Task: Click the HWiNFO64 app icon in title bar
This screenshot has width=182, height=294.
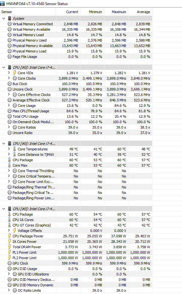Action: tap(3, 4)
